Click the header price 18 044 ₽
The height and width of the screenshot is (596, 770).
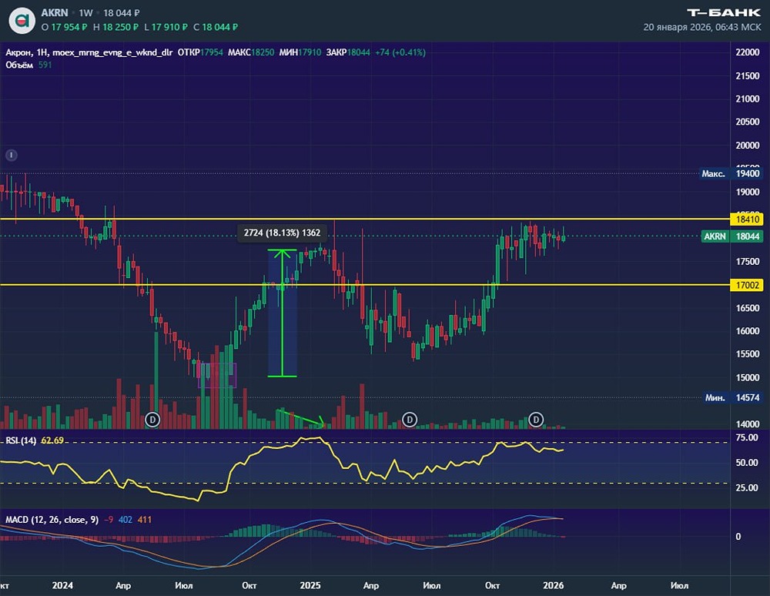click(x=122, y=13)
